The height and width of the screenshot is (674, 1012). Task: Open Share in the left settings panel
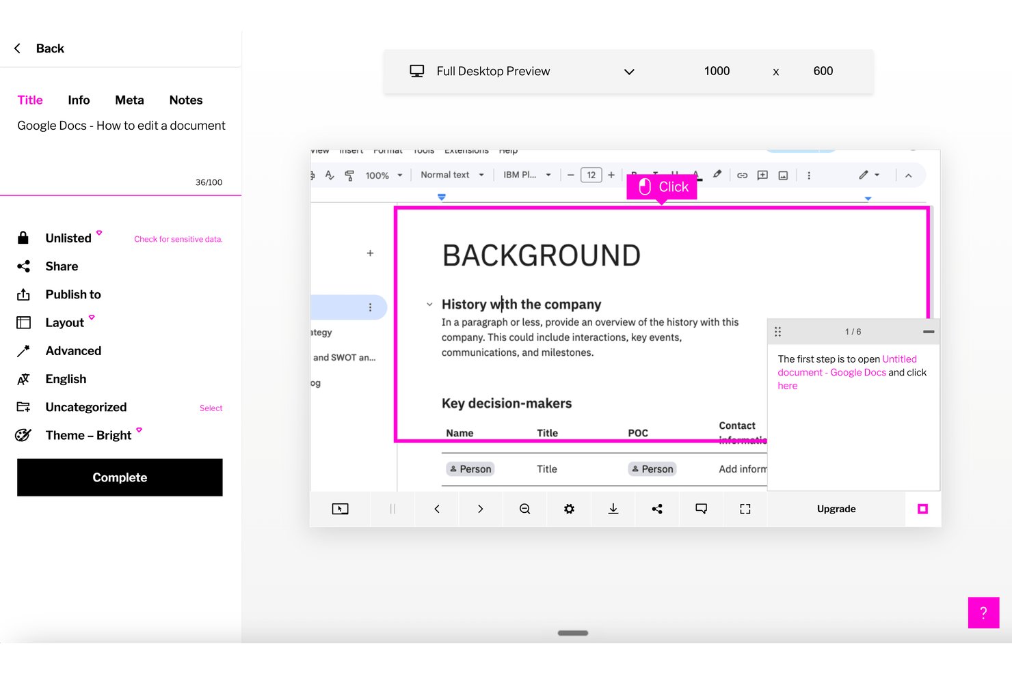[x=62, y=266]
